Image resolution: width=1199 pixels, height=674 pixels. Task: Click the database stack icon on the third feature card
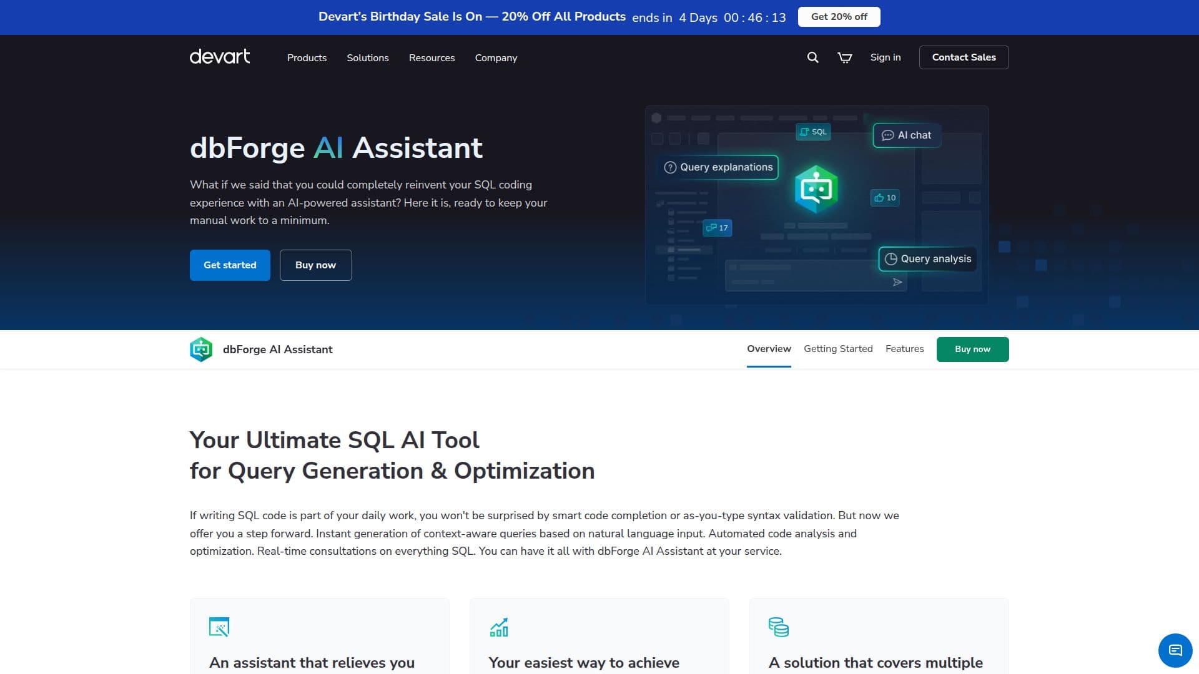(x=779, y=627)
